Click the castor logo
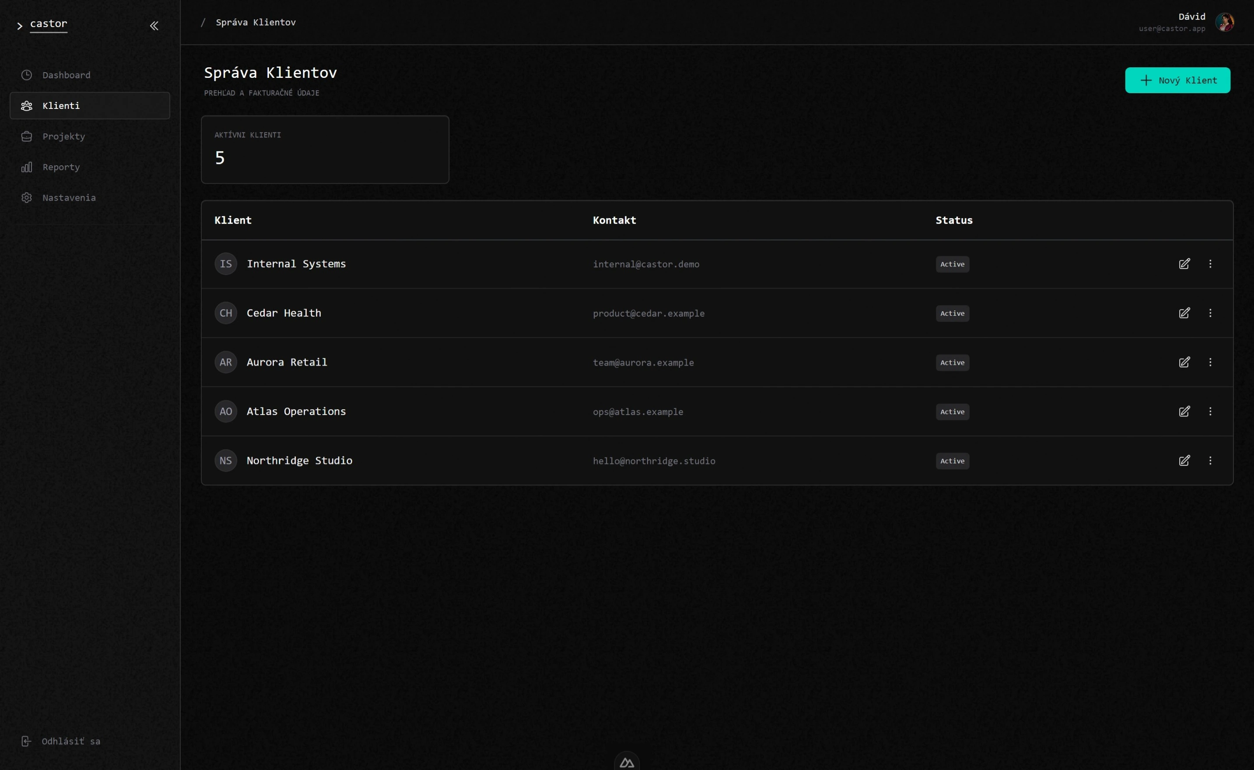Viewport: 1254px width, 770px height. [x=49, y=24]
